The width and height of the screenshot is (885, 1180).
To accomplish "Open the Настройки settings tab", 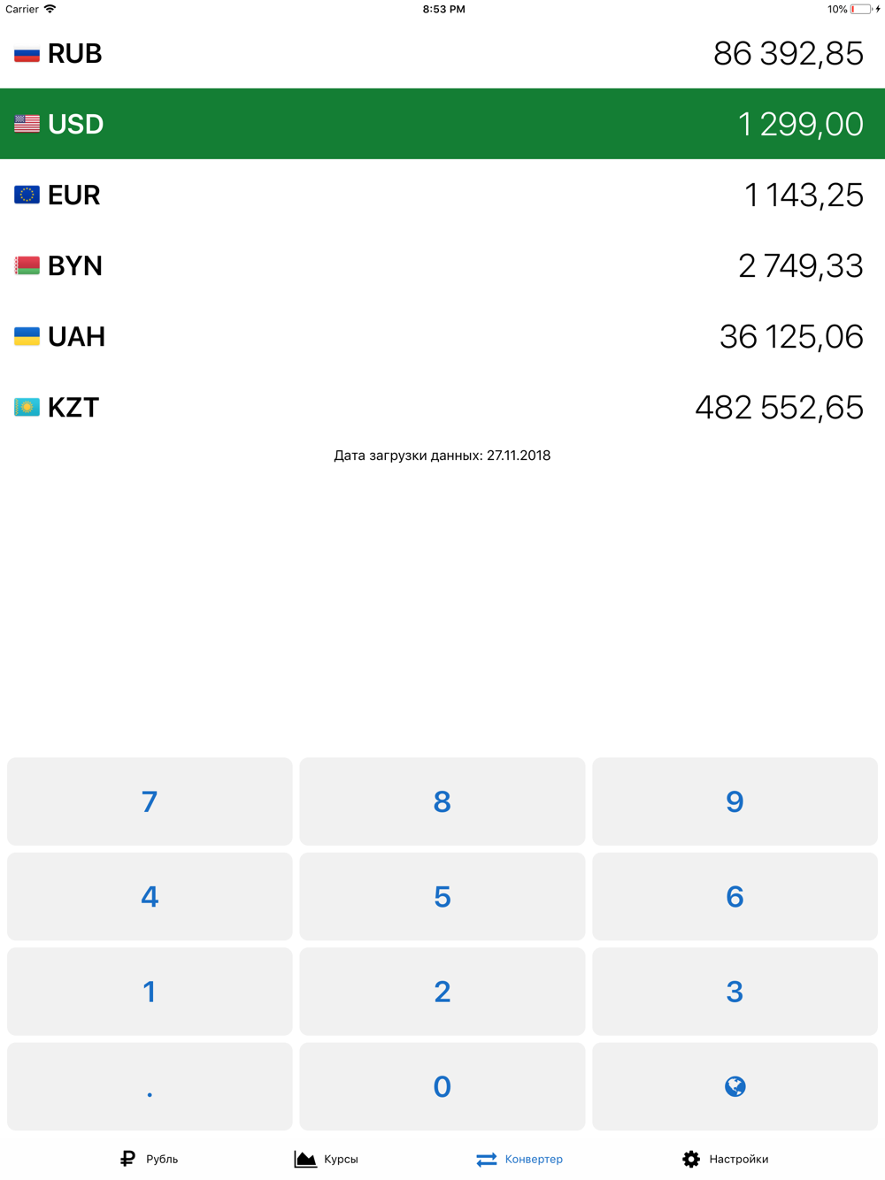I will pos(725,1159).
